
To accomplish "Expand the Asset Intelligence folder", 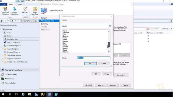I will point(2,49).
